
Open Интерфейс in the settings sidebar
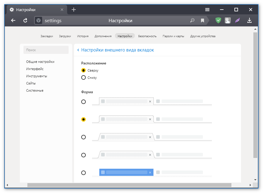click(x=35, y=69)
